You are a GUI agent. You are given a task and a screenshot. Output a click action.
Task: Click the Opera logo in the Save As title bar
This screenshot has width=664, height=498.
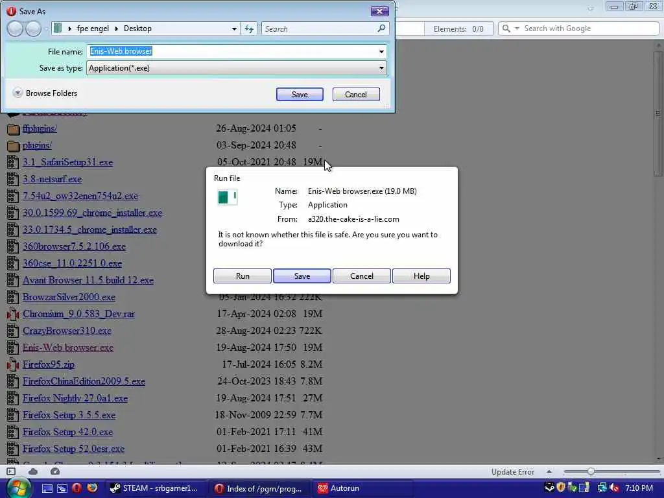coord(12,12)
